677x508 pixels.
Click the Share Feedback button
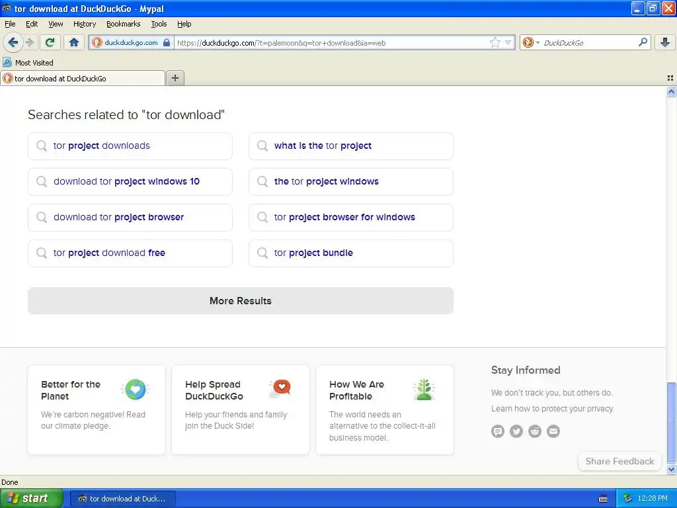[619, 461]
